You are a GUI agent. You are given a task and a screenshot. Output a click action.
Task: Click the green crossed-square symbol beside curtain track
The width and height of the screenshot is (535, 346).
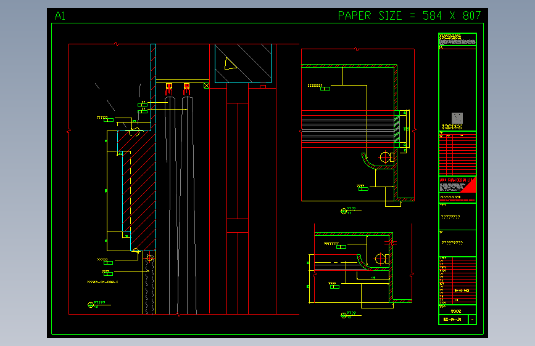pos(207,86)
